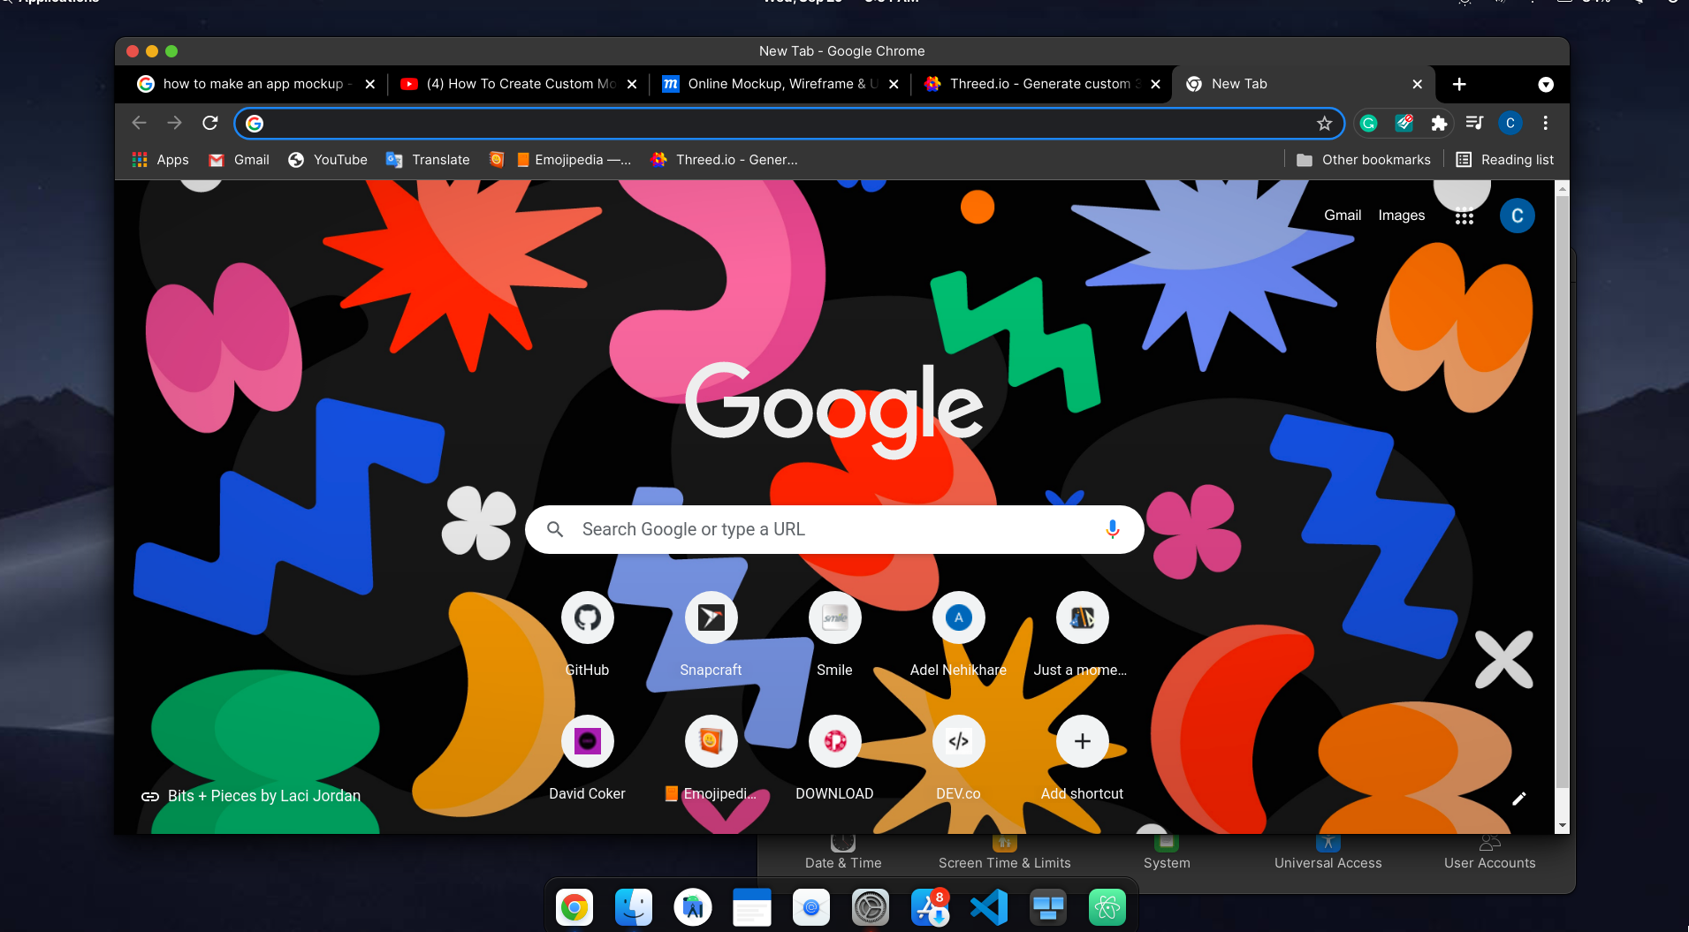The width and height of the screenshot is (1689, 932).
Task: Launch Visual Studio Code from the dock
Action: point(988,907)
